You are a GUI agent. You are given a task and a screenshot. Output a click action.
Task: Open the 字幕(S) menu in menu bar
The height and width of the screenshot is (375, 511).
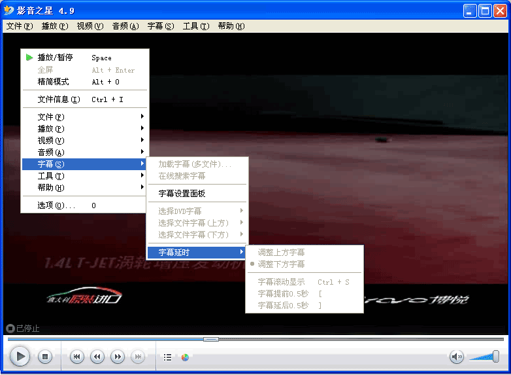[161, 26]
